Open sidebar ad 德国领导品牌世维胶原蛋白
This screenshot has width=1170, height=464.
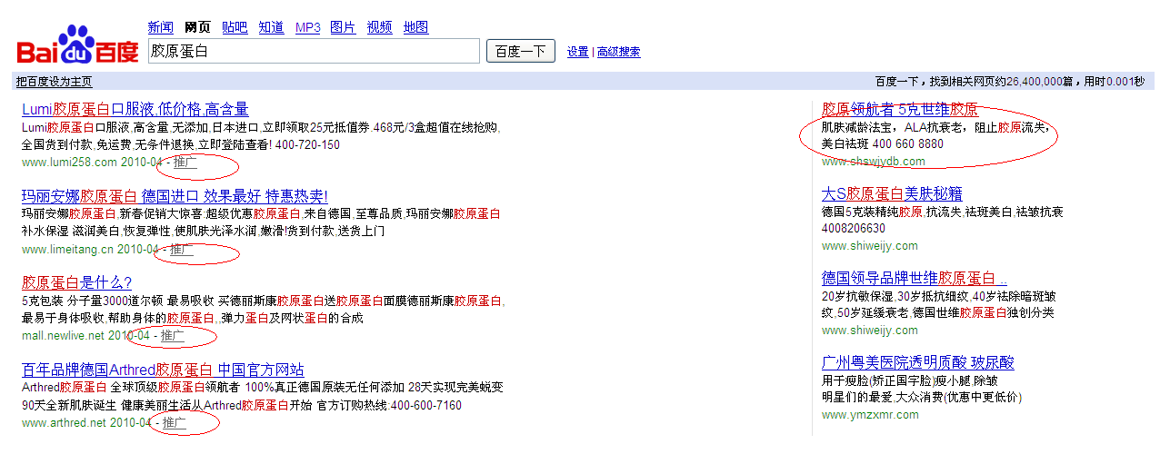(x=915, y=278)
